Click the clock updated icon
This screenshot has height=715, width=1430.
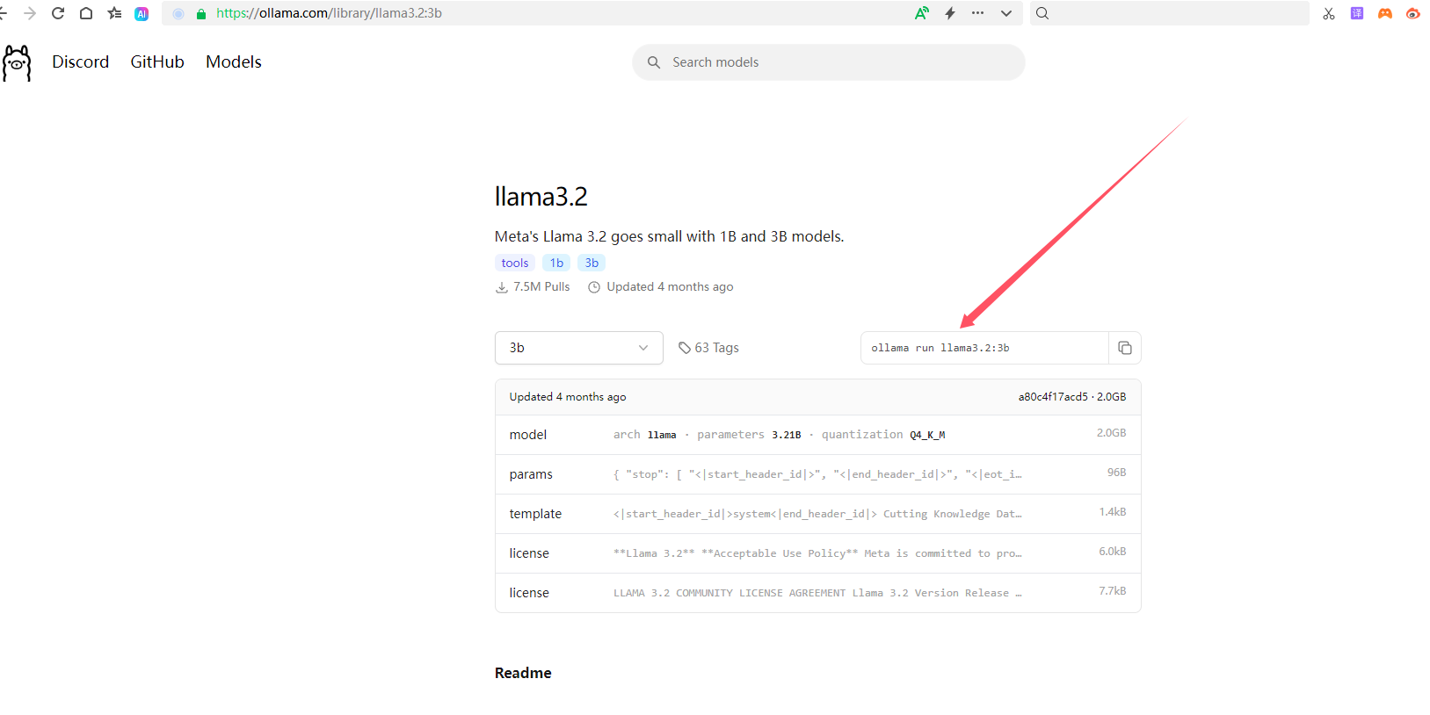tap(594, 287)
